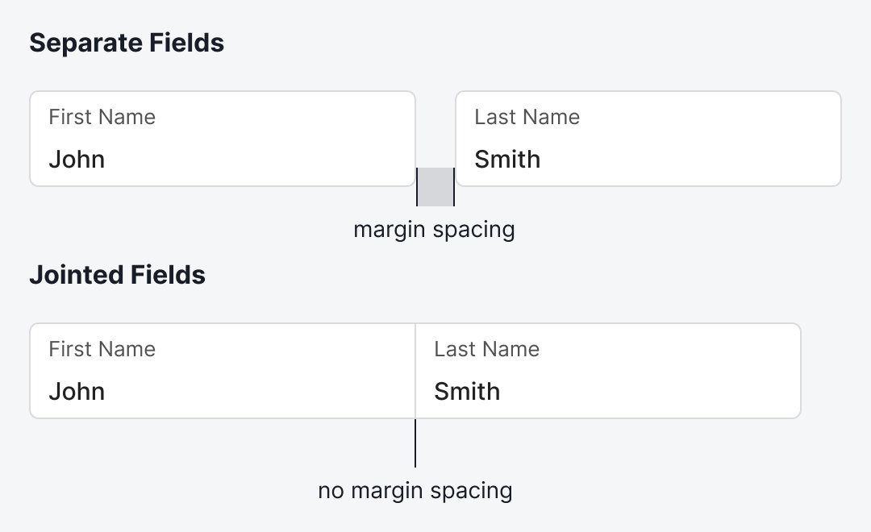Viewport: 871px width, 532px height.
Task: Click the 'no margin spacing' caption
Action: pyautogui.click(x=415, y=490)
